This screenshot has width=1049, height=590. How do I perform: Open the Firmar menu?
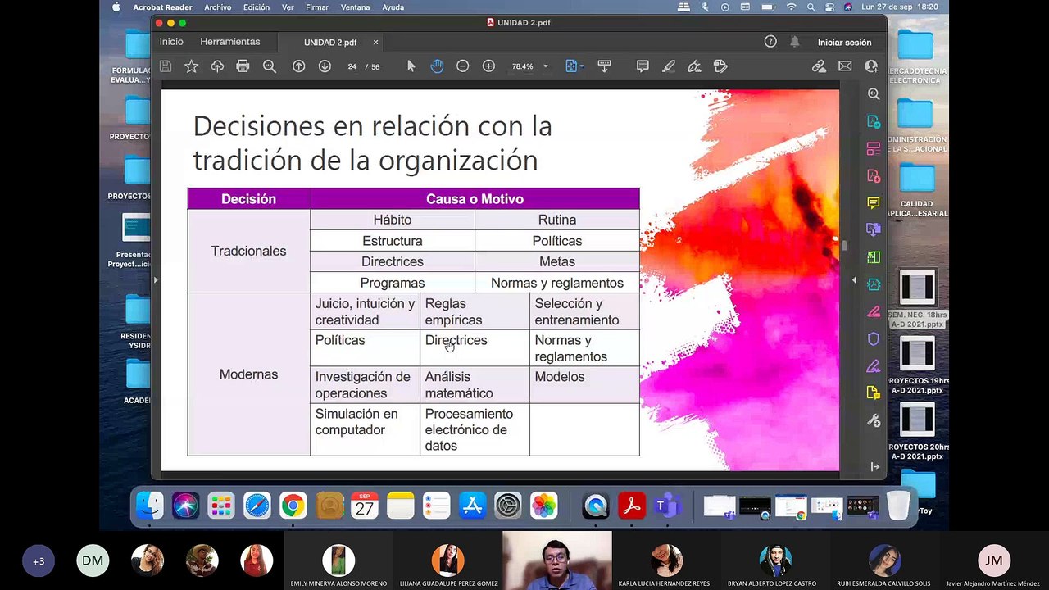[x=317, y=7]
